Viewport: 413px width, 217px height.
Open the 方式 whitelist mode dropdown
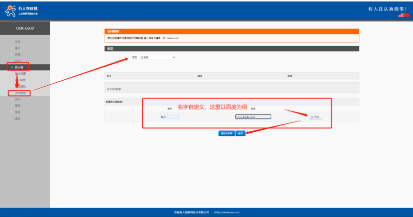[158, 57]
